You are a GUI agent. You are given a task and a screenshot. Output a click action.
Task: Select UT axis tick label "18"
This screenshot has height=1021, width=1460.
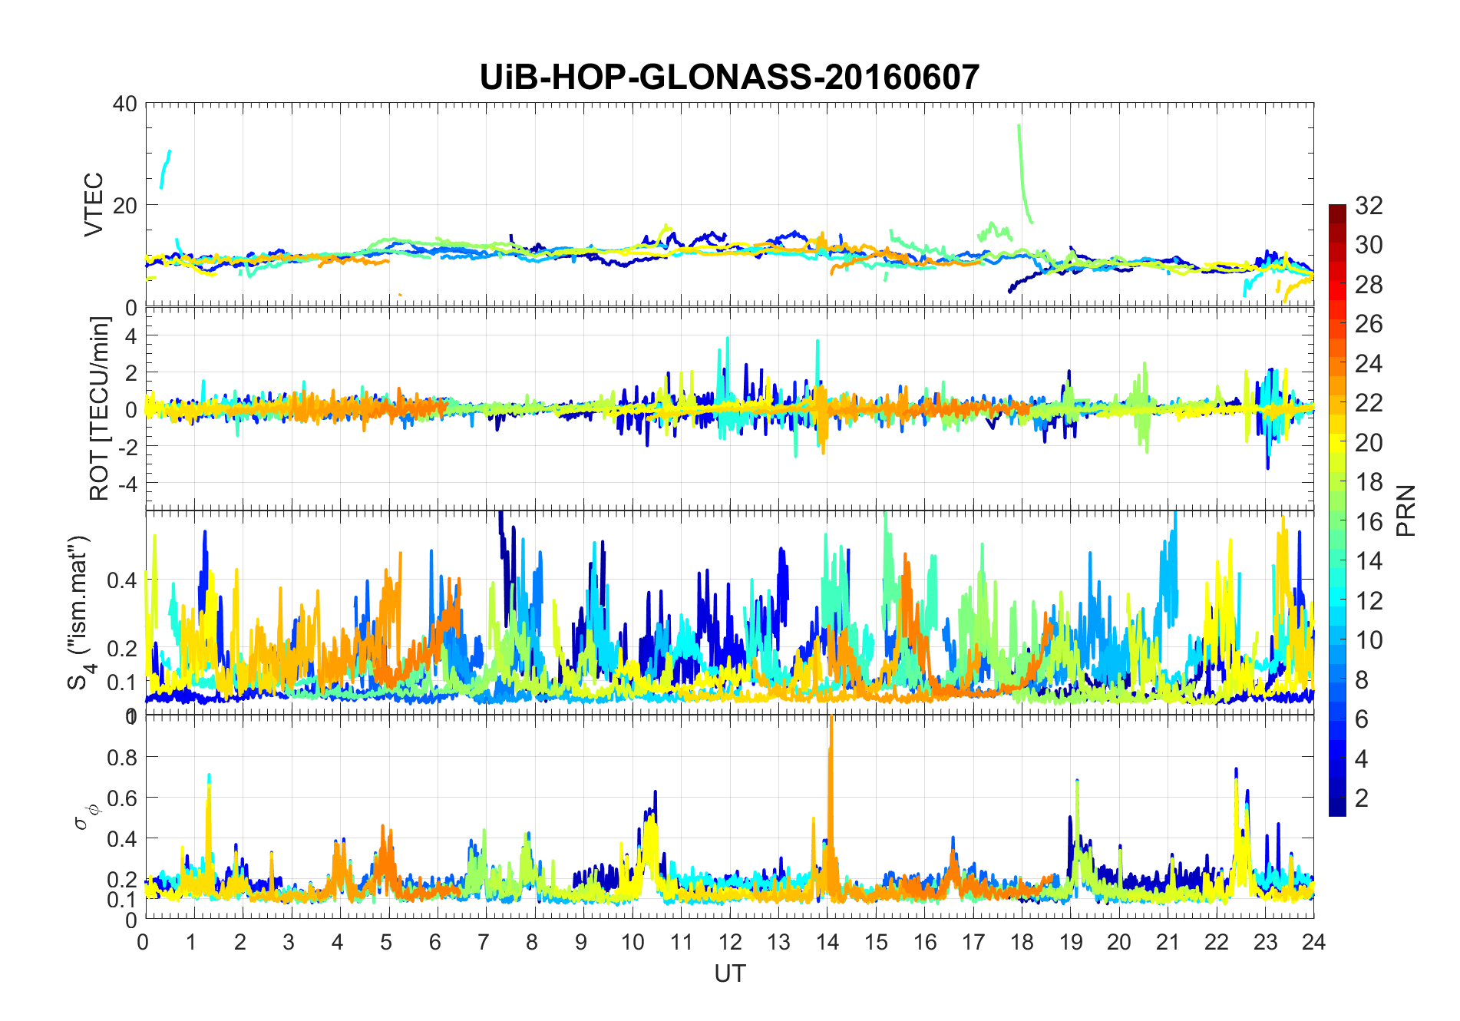(x=1022, y=941)
